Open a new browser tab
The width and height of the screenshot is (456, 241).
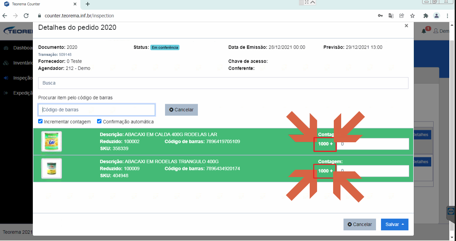[x=88, y=4]
